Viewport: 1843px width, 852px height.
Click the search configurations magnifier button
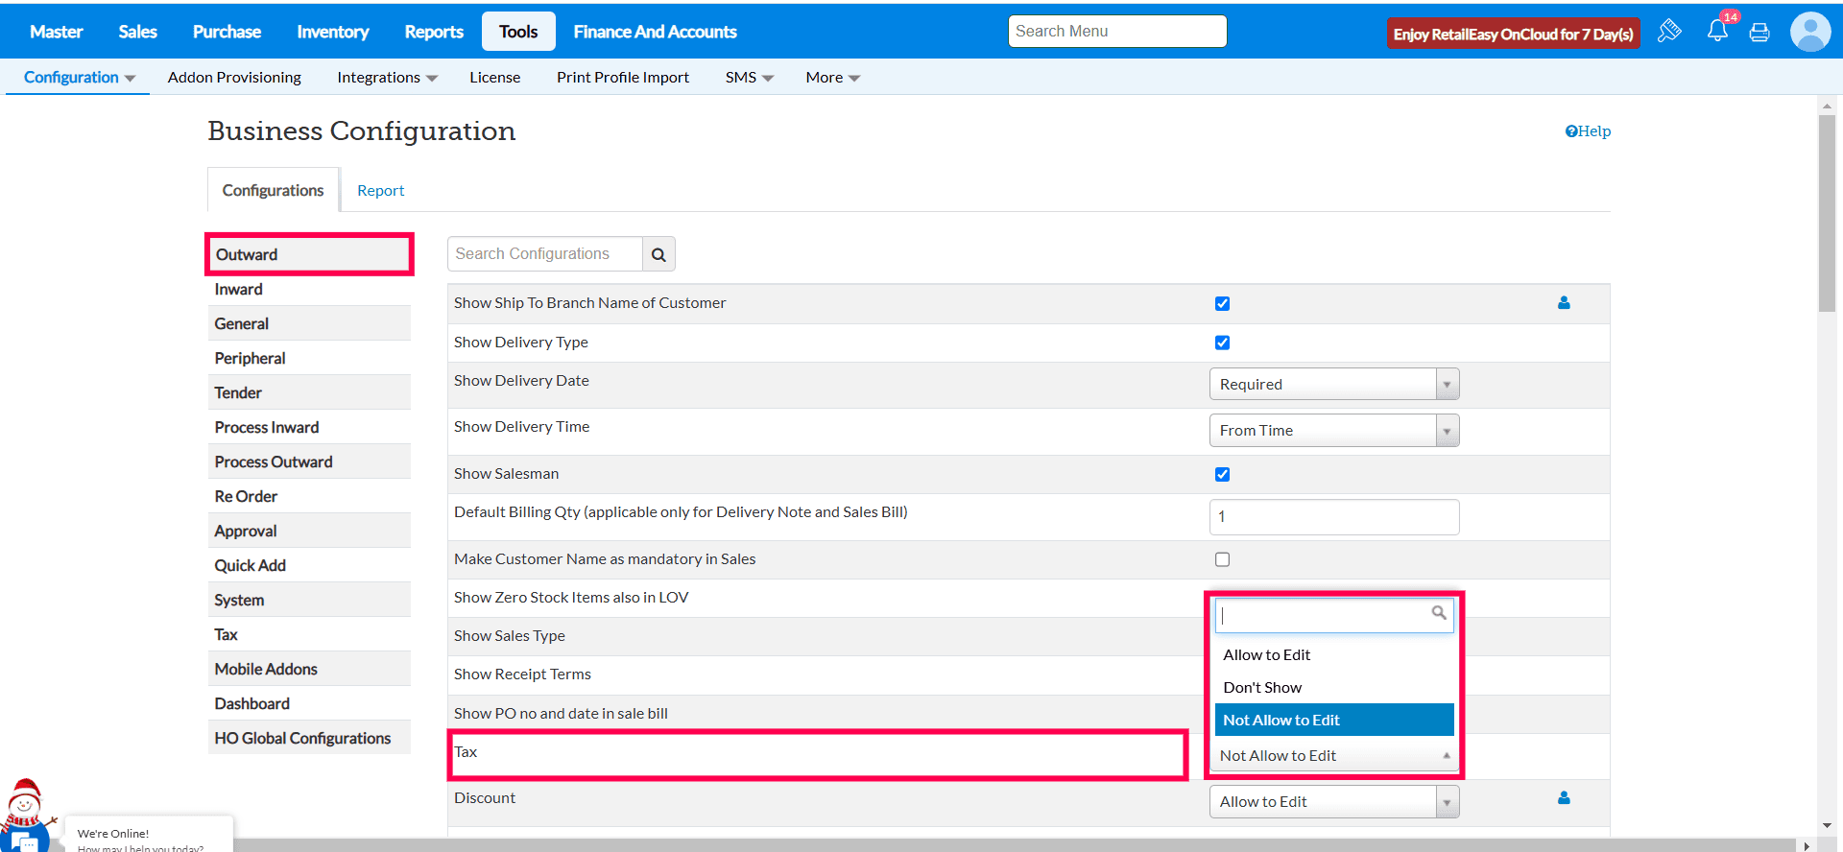(658, 254)
